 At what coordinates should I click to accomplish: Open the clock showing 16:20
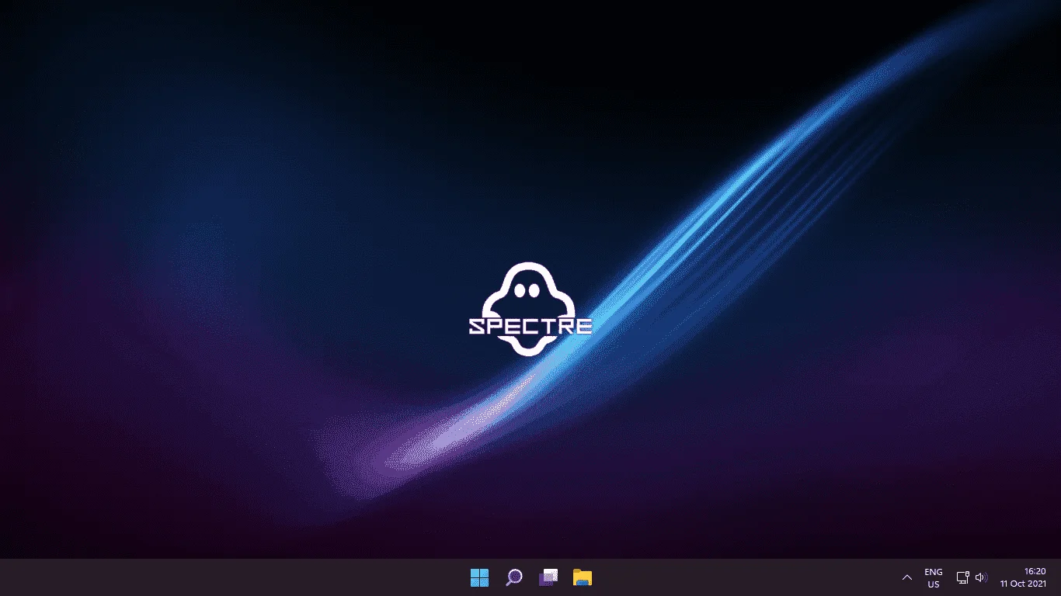[x=1024, y=577]
